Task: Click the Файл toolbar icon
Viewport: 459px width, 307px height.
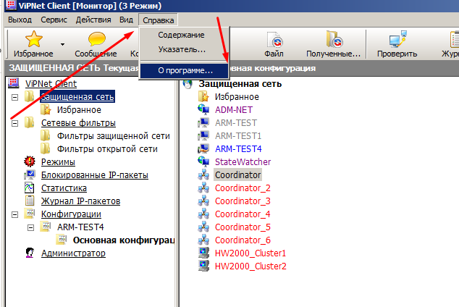Action: pos(274,41)
